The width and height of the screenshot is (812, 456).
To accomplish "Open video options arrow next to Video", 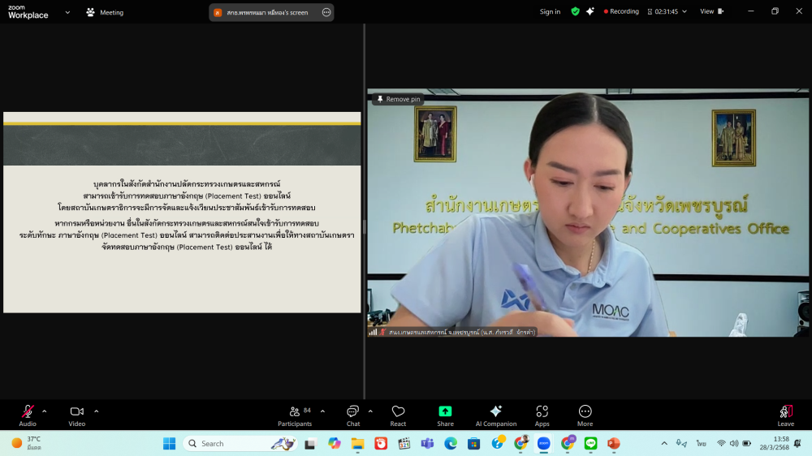I will tap(96, 411).
